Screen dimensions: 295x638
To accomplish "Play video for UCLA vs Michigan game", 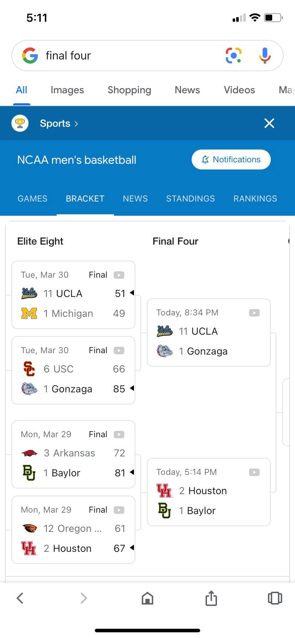I will coord(119,275).
